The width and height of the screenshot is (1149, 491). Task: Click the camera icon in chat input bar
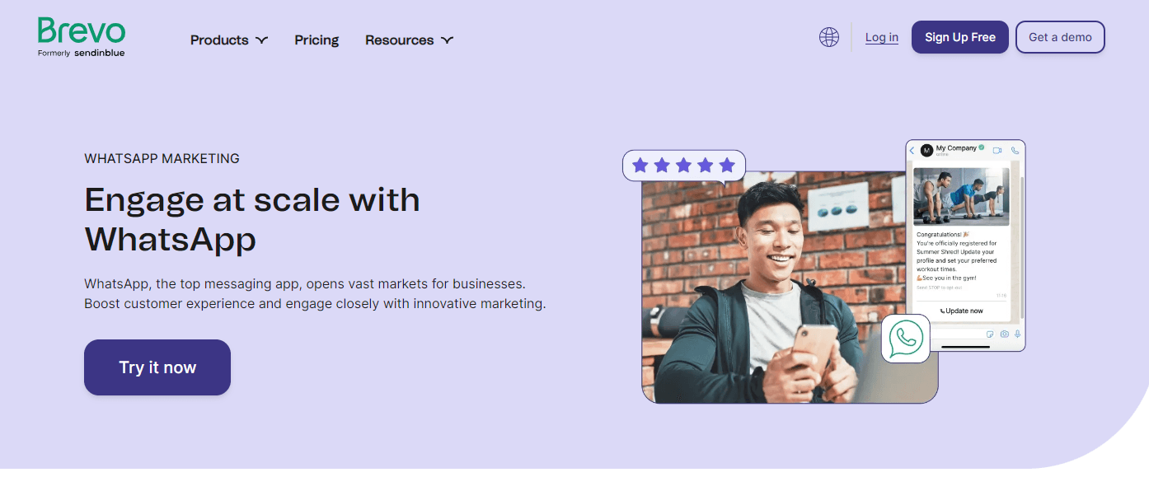click(1004, 334)
